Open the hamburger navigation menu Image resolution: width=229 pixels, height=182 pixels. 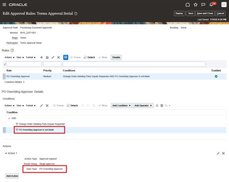pyautogui.click(x=4, y=5)
